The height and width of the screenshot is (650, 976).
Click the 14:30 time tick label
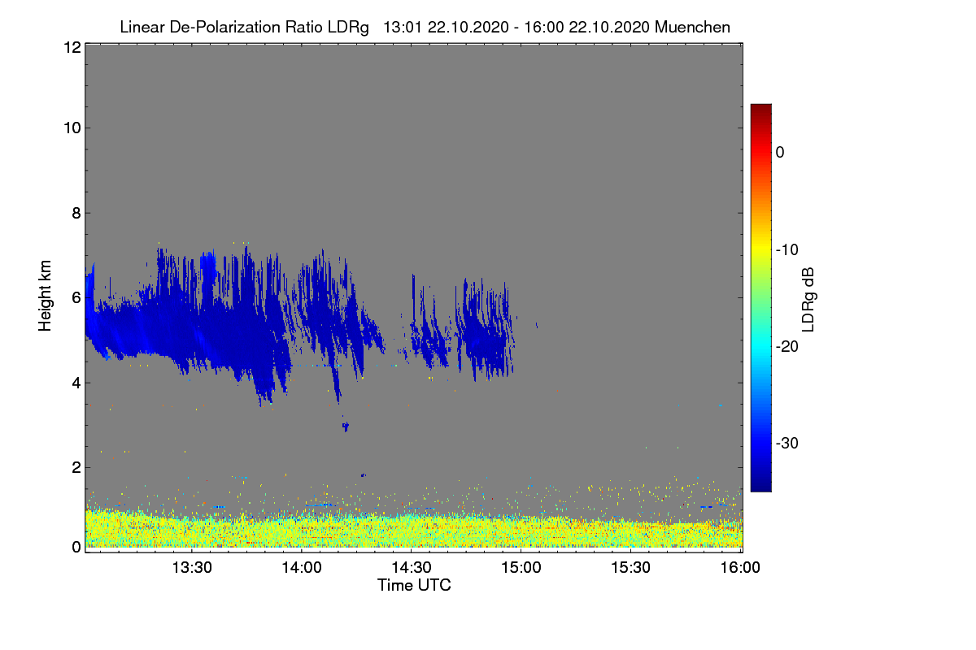[x=412, y=568]
